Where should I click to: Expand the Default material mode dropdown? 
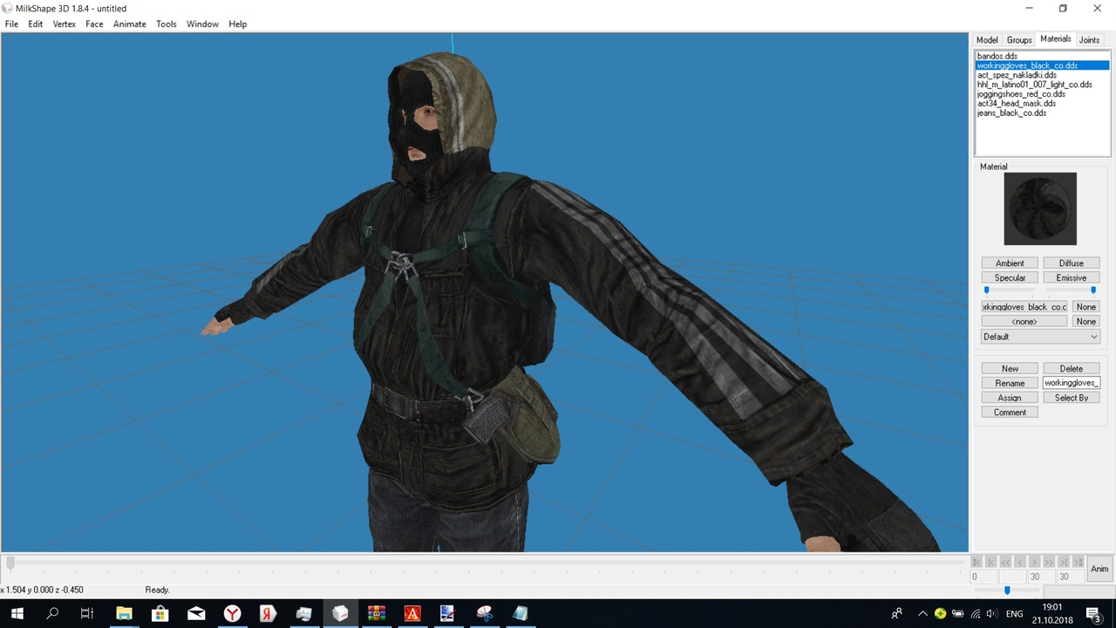pos(1040,337)
